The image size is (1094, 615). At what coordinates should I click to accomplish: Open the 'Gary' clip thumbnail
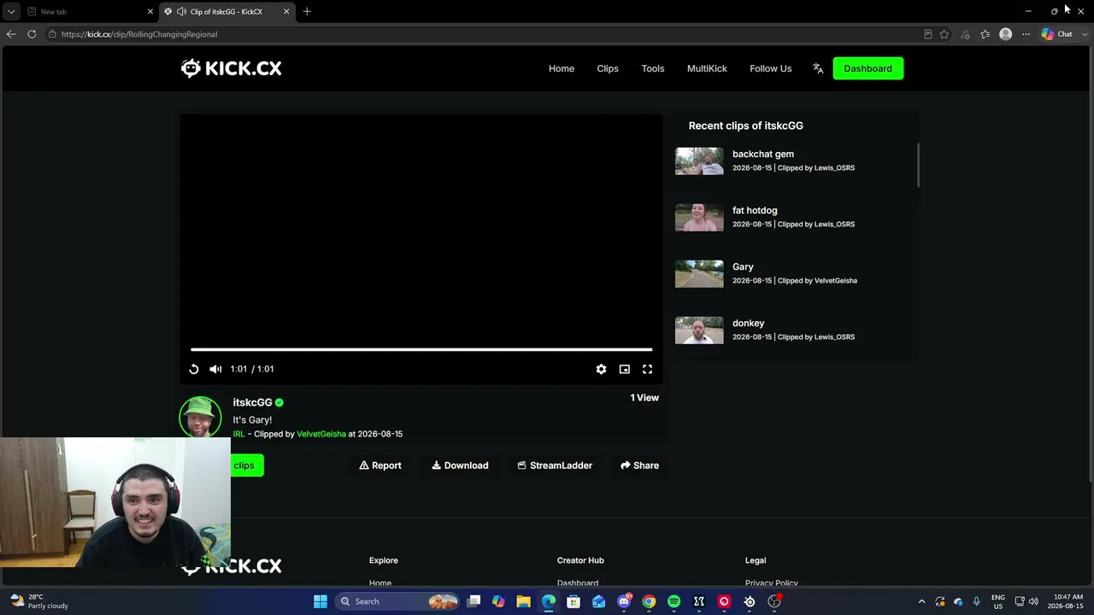[x=699, y=274]
